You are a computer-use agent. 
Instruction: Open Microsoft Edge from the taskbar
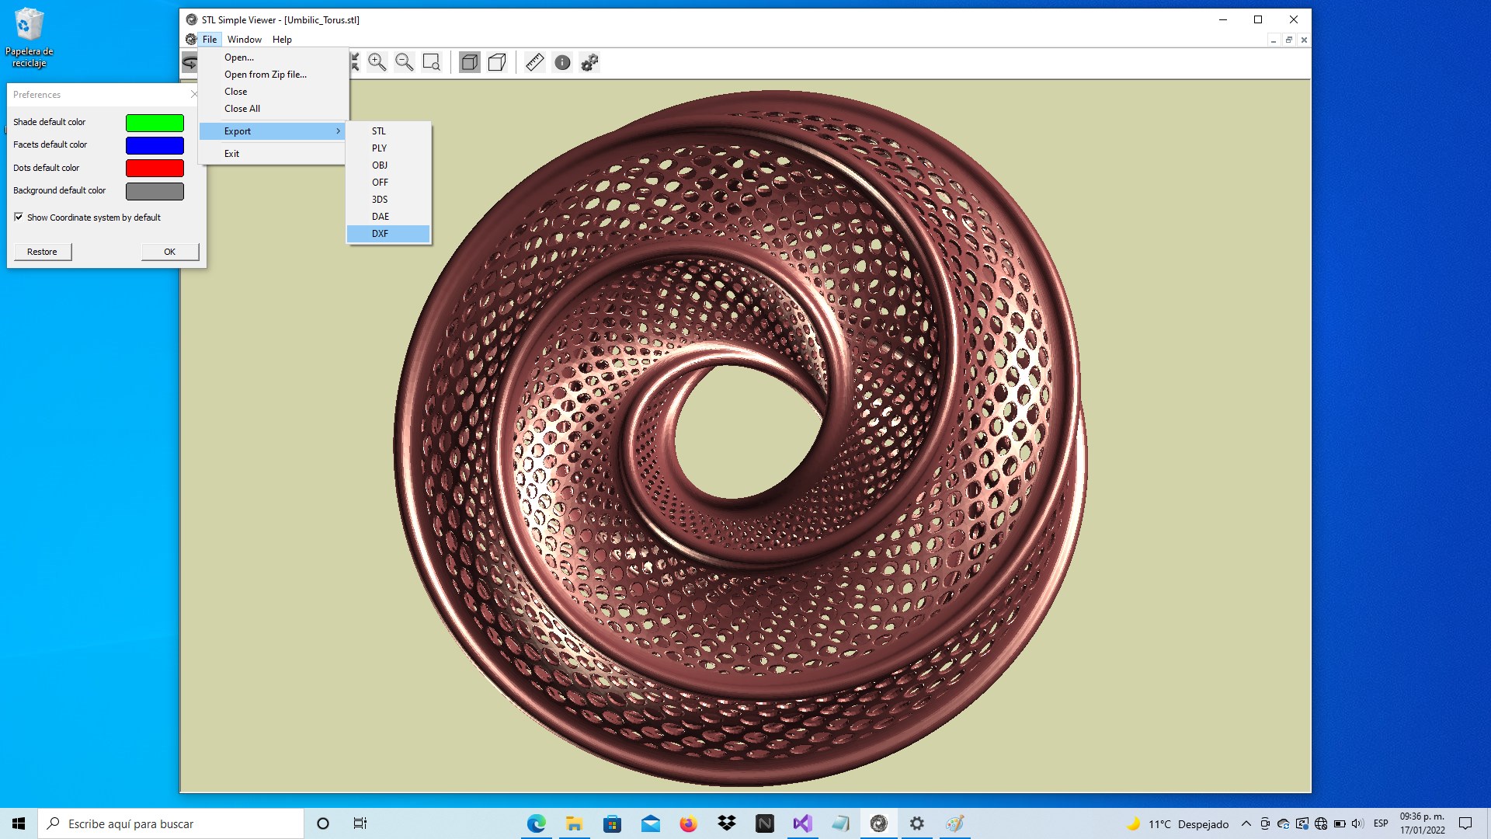537,823
